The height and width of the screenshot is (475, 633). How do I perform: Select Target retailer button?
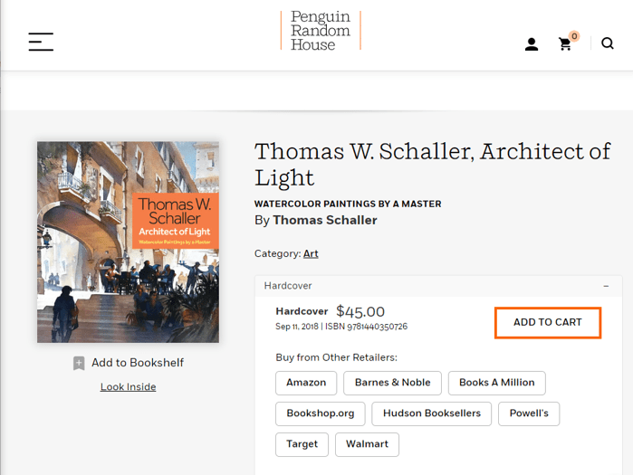coord(302,444)
